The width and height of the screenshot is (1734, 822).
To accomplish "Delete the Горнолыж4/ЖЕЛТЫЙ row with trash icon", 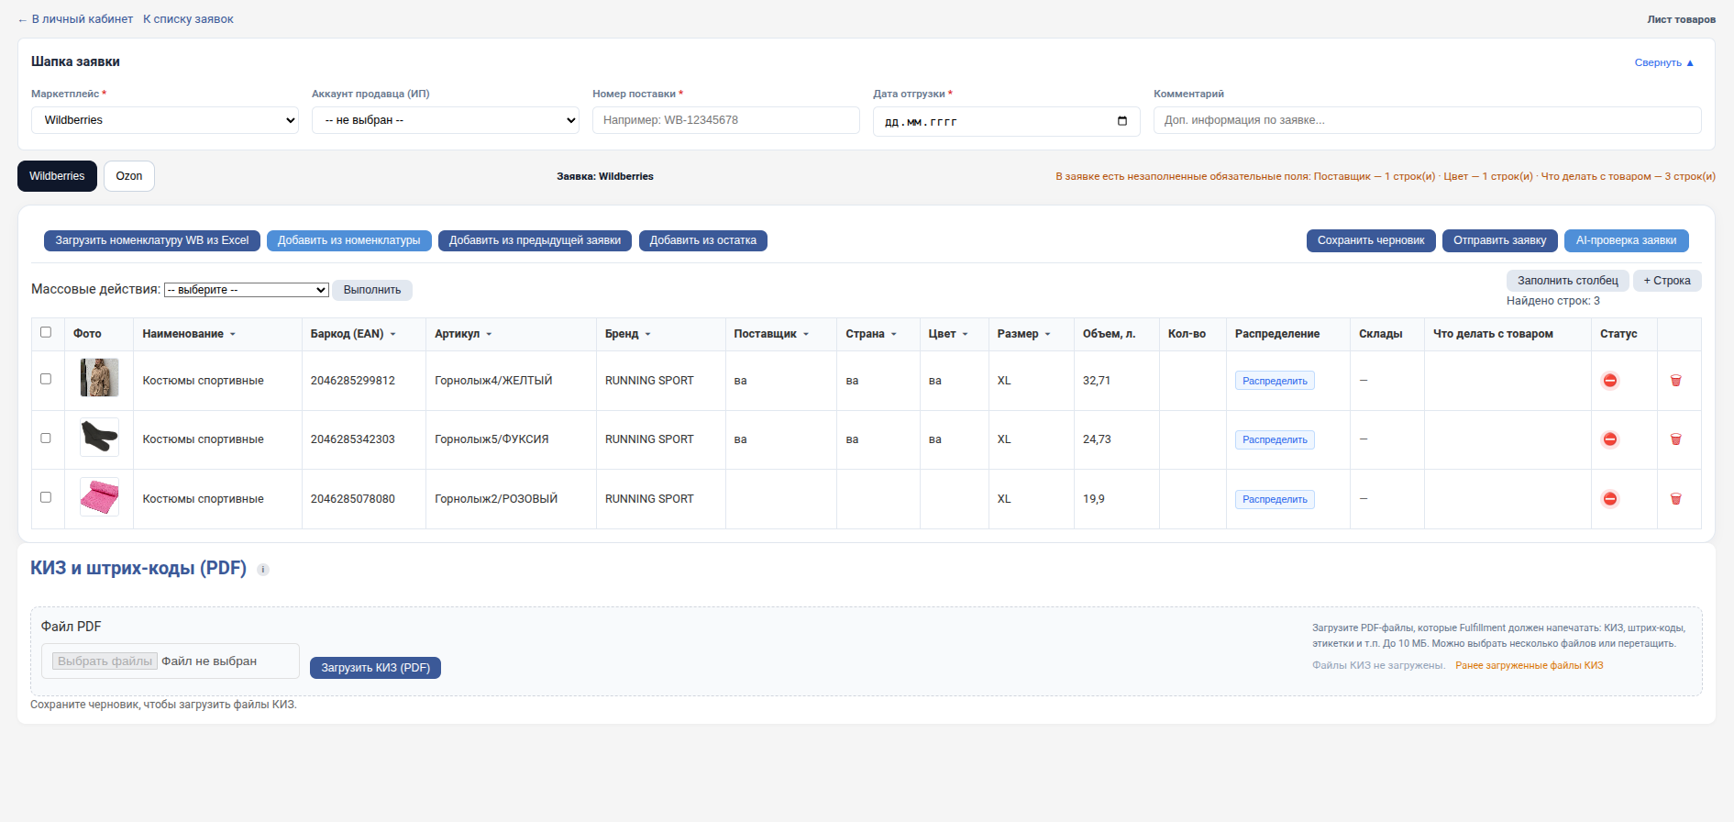I will [x=1675, y=381].
